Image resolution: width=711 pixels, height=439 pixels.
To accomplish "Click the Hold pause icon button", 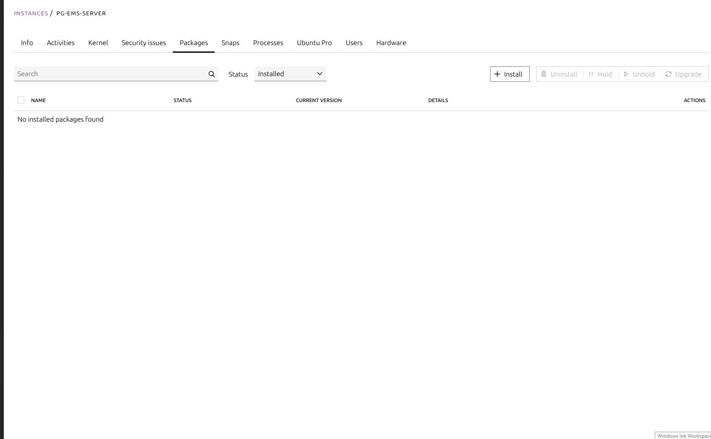I will pos(600,74).
